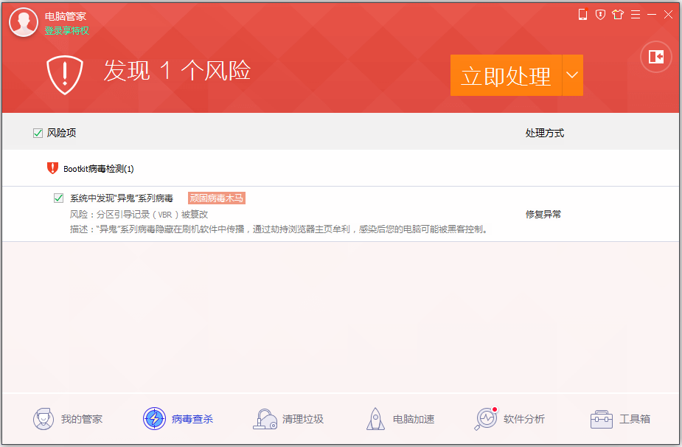682x447 pixels.
Task: Switch to the 清理垃圾 tab
Action: tap(288, 419)
